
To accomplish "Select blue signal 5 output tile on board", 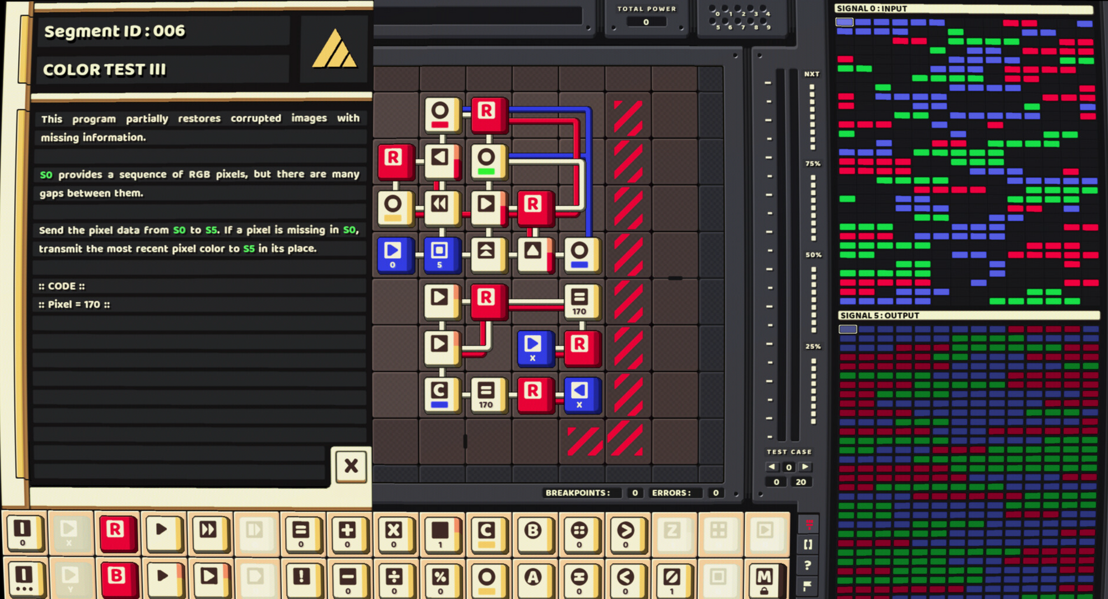I will (439, 255).
